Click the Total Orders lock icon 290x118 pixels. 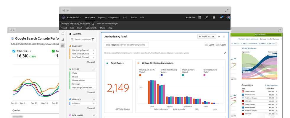pos(107,63)
